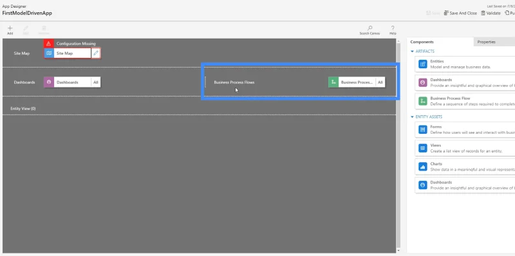
Task: Click the green Business Process Flows tile icon
Action: 333,82
